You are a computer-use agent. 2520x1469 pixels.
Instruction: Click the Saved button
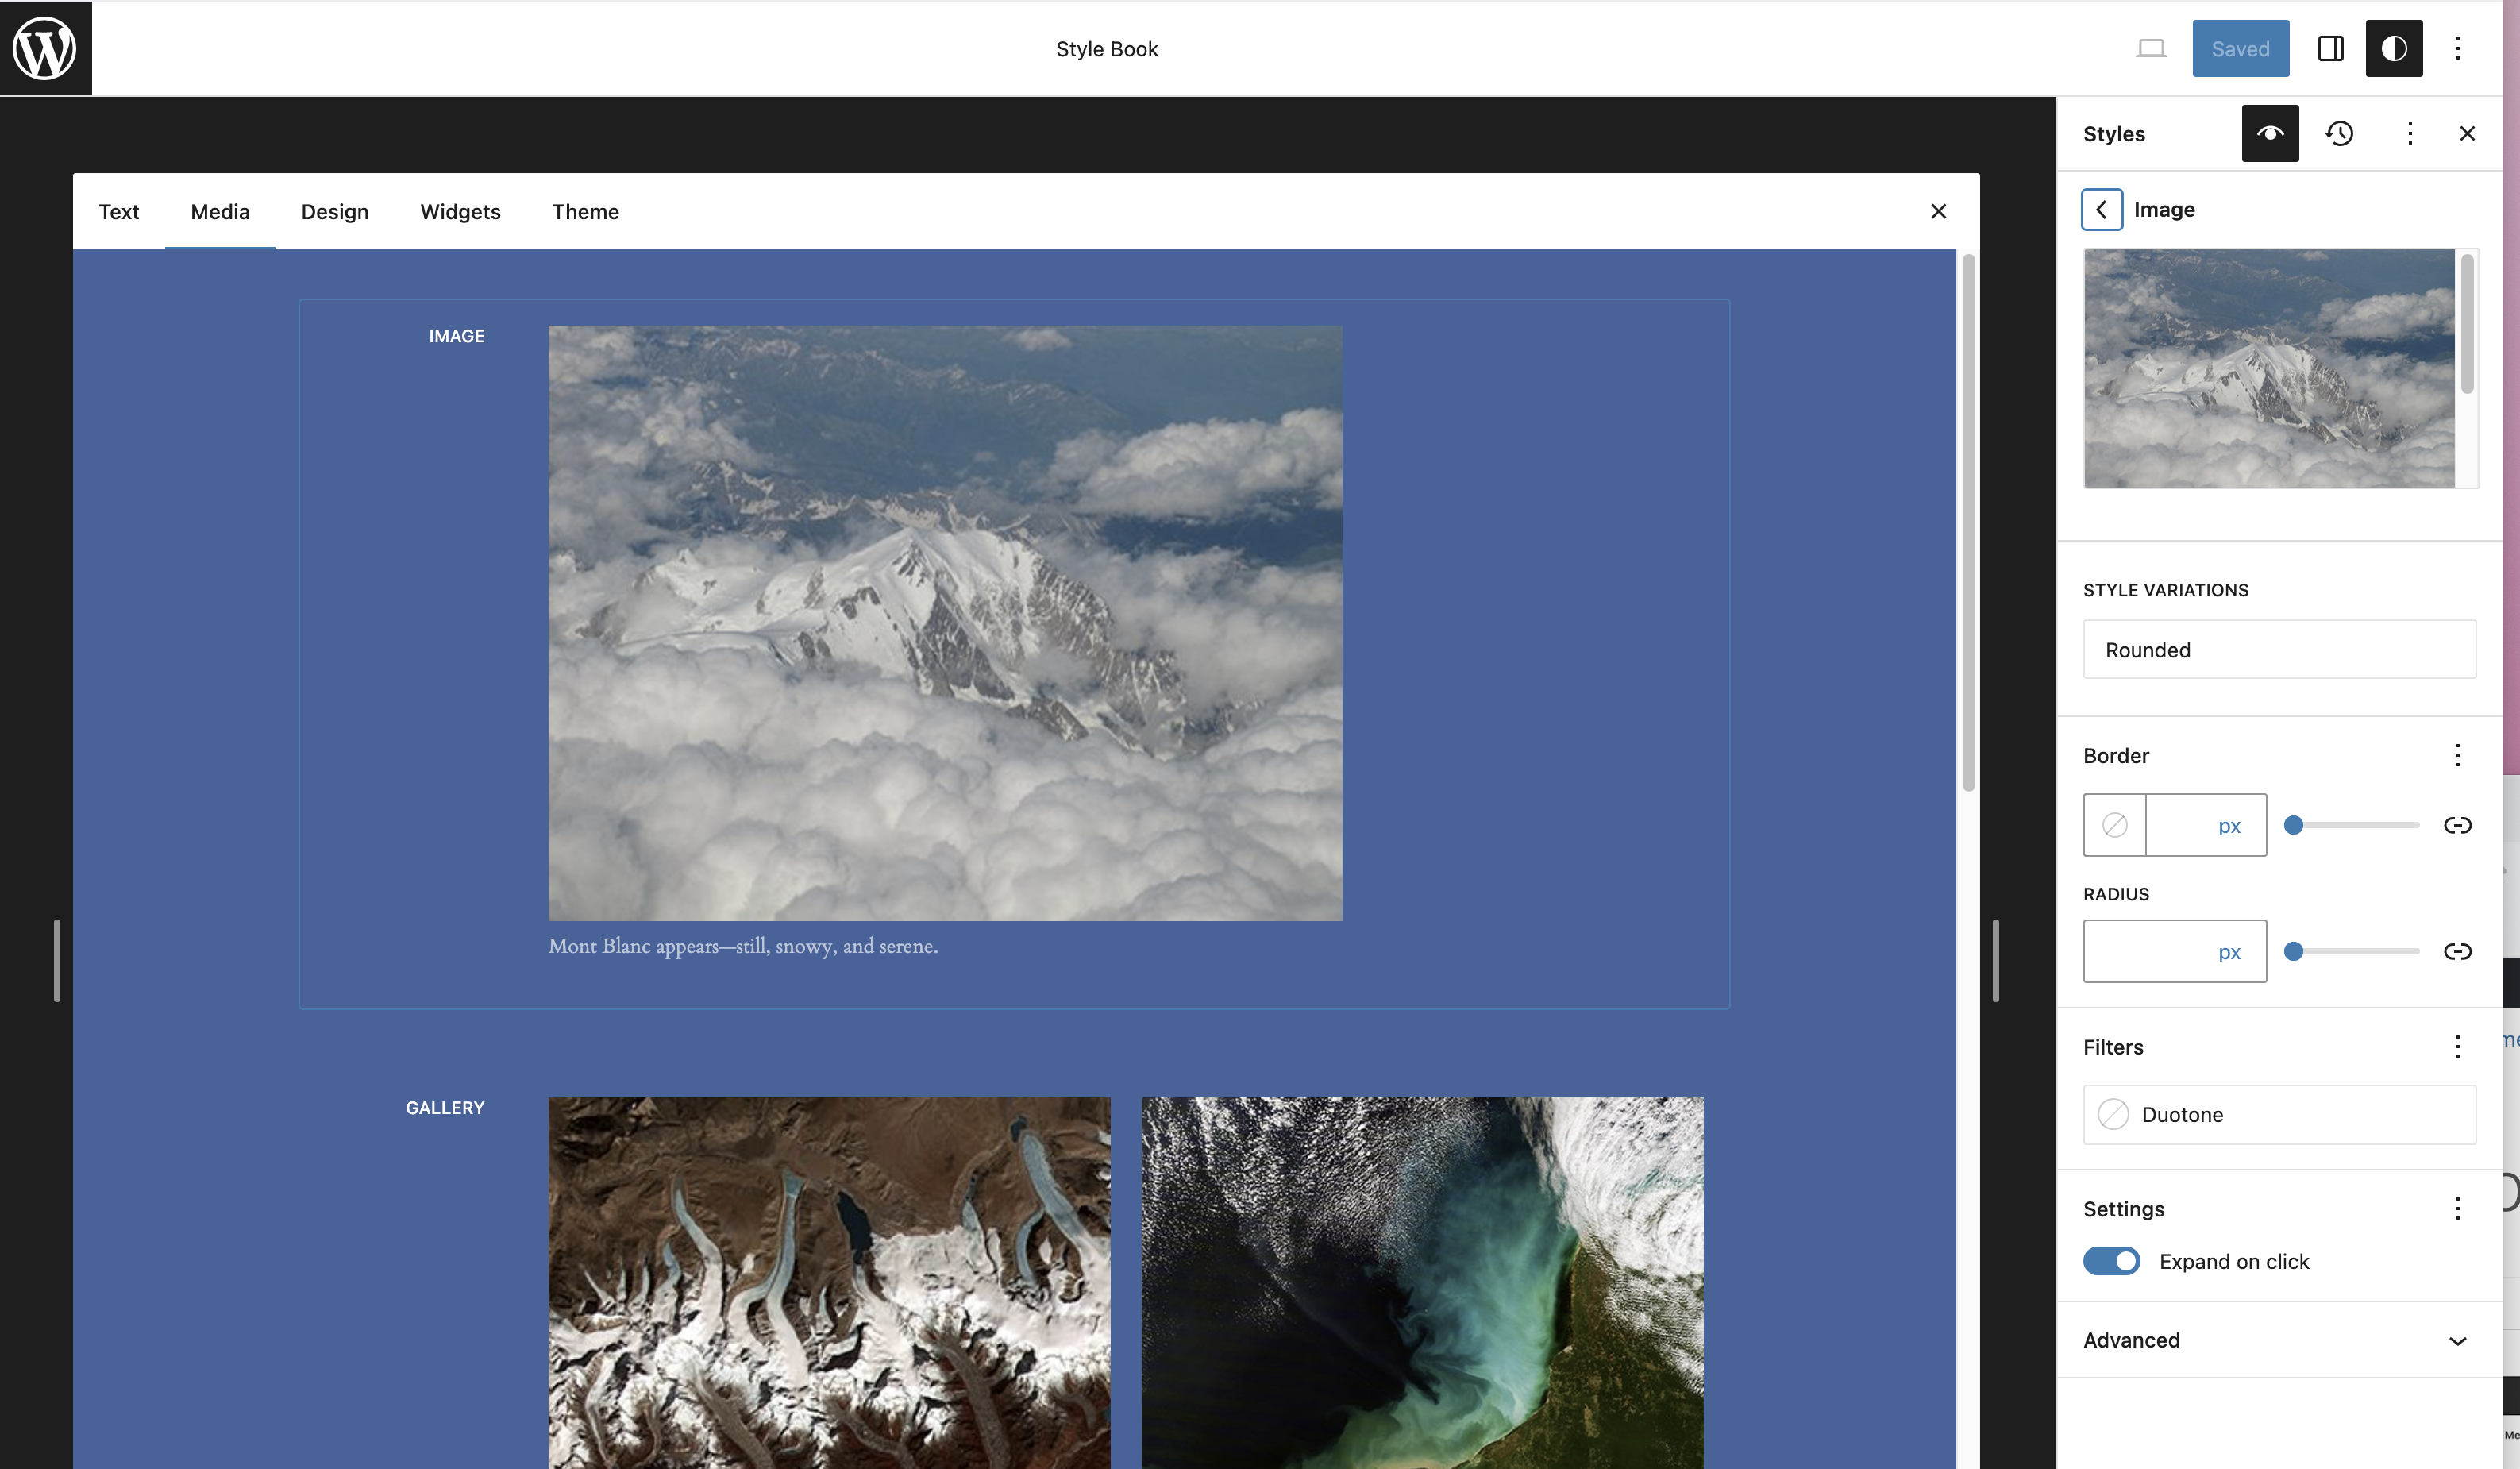coord(2240,48)
